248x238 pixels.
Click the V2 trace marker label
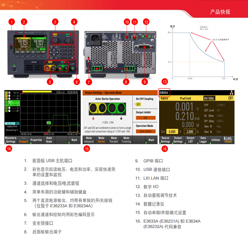tap(49, 123)
